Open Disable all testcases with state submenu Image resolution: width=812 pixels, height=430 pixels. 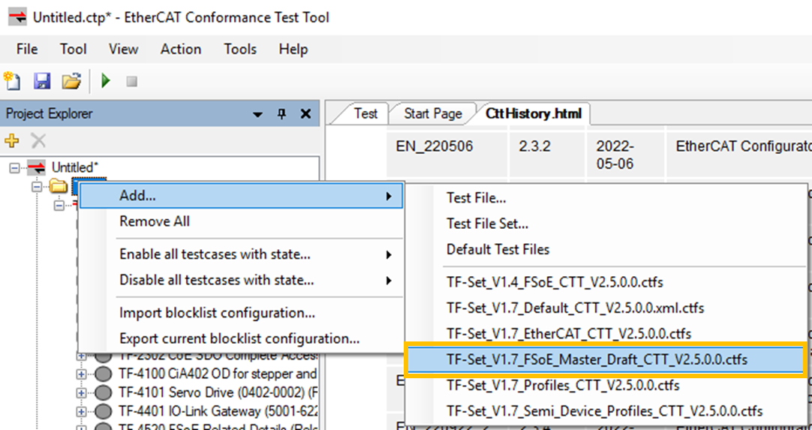pyautogui.click(x=242, y=281)
